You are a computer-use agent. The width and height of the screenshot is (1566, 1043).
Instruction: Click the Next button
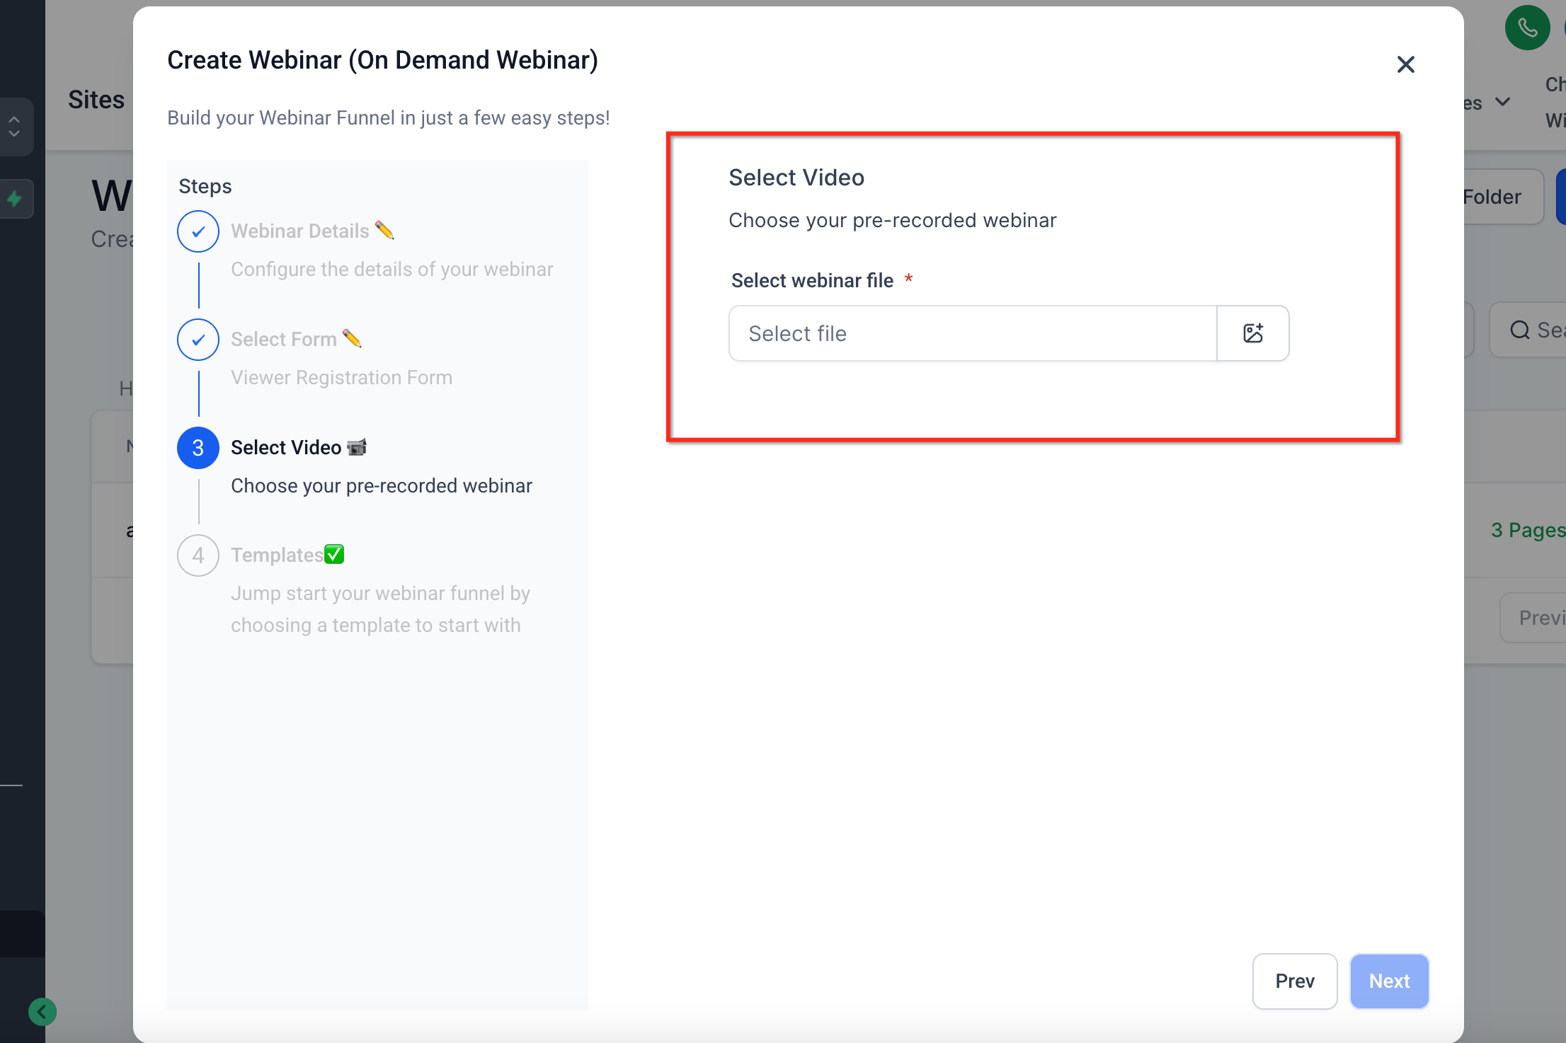pyautogui.click(x=1389, y=981)
